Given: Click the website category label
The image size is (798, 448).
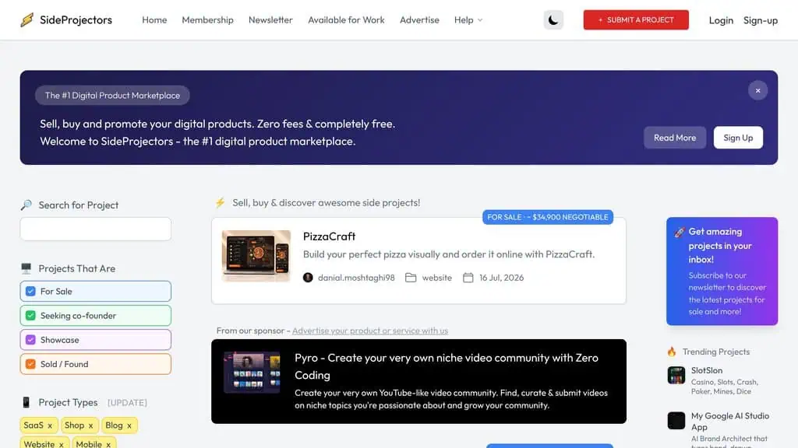Looking at the screenshot, I should pos(436,278).
